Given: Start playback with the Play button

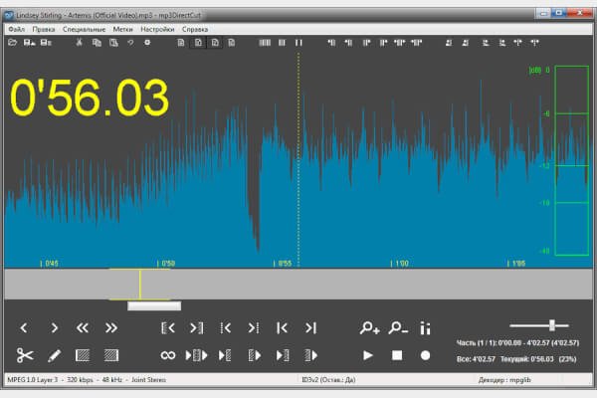Looking at the screenshot, I should (x=368, y=355).
